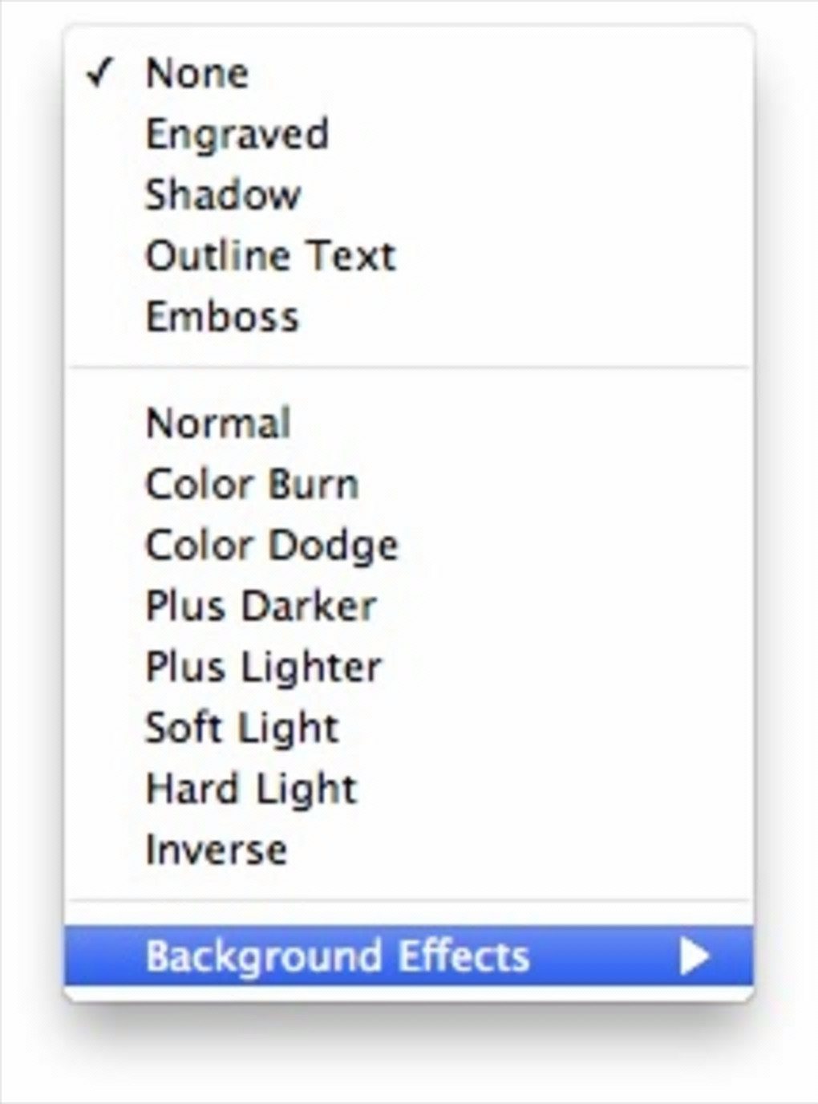Pick the Plus Lighter blend mode
818x1104 pixels.
pos(264,668)
